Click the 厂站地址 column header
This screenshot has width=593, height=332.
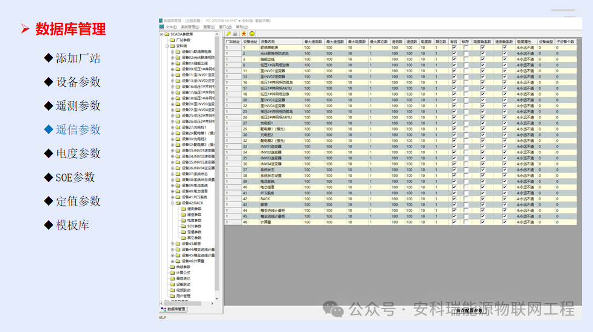233,42
